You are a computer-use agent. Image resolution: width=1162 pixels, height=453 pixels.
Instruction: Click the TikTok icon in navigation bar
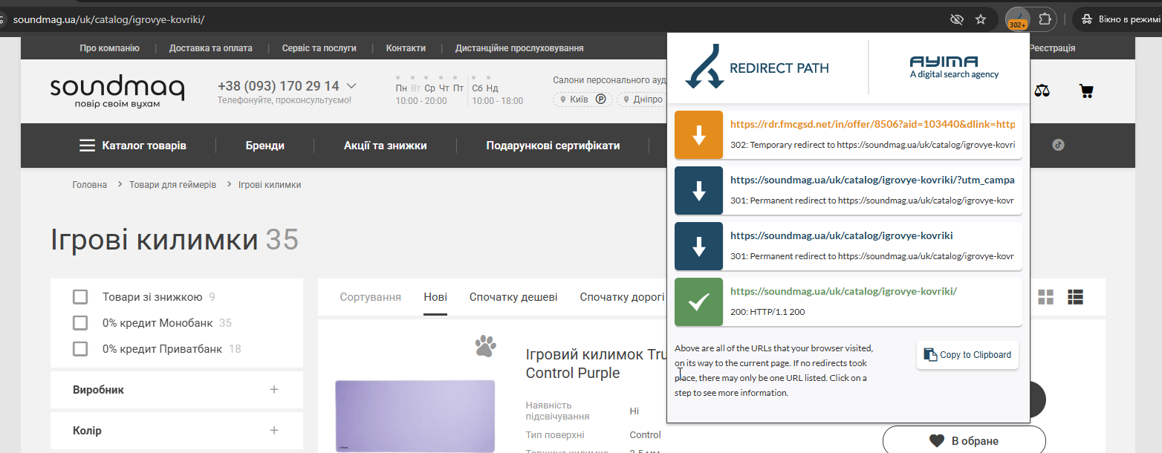click(x=1059, y=145)
